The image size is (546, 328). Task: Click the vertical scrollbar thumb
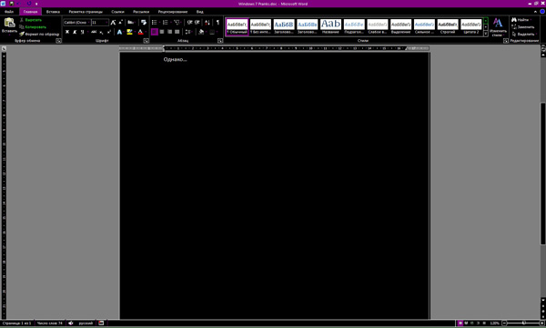[x=543, y=174]
